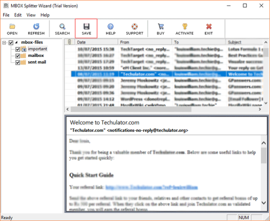The width and height of the screenshot is (270, 221).
Task: Click the Search magnifier icon
Action: click(x=62, y=27)
